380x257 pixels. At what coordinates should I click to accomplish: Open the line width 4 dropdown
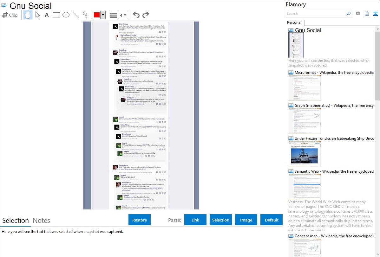123,15
